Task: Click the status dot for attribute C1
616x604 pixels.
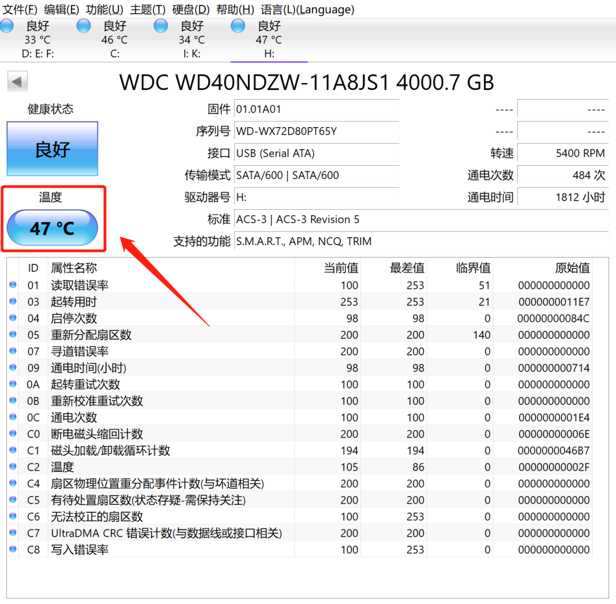Action: point(13,450)
